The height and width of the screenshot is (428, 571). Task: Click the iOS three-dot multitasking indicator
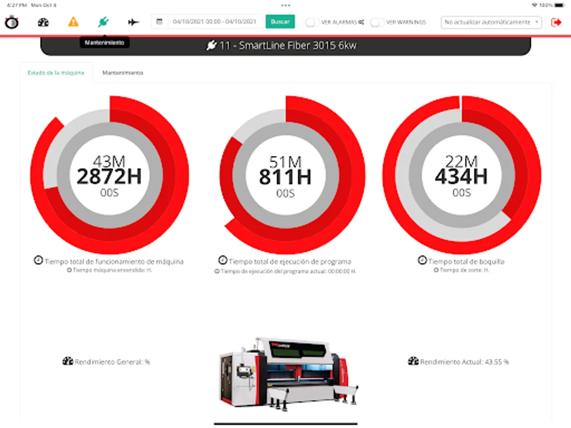[285, 5]
